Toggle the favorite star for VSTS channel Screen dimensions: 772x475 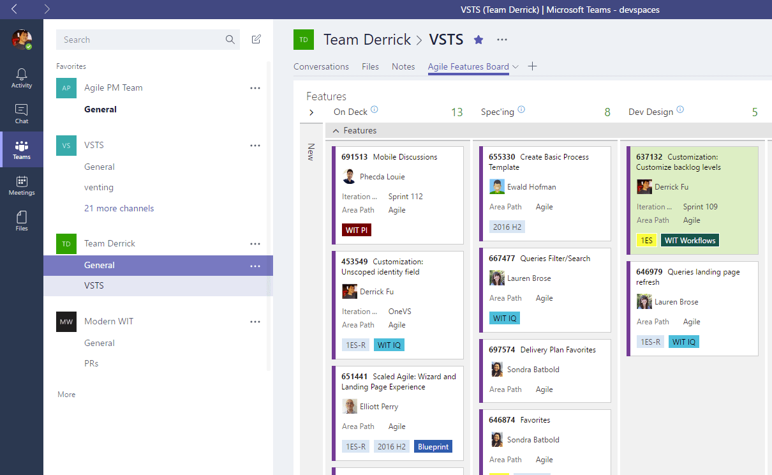click(x=479, y=40)
